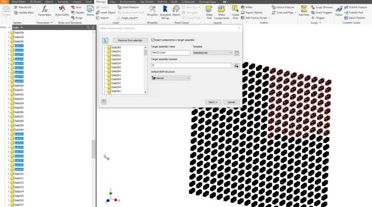Click Extract iFeature
The height and width of the screenshot is (207, 372).
click(283, 7)
